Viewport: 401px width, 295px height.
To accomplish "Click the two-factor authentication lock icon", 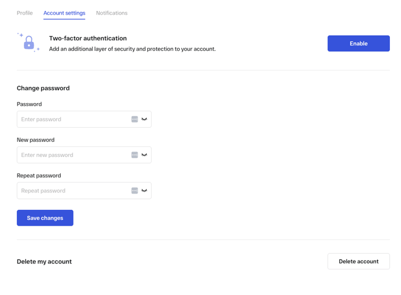I will 29,43.
